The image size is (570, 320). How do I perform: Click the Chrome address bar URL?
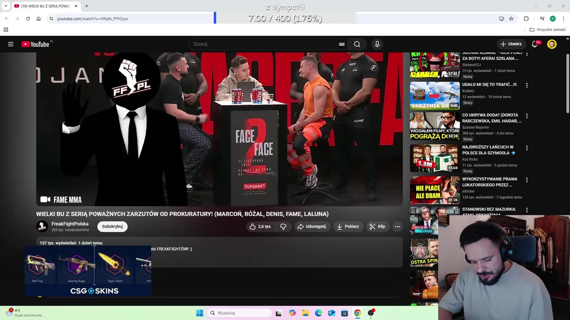point(93,19)
